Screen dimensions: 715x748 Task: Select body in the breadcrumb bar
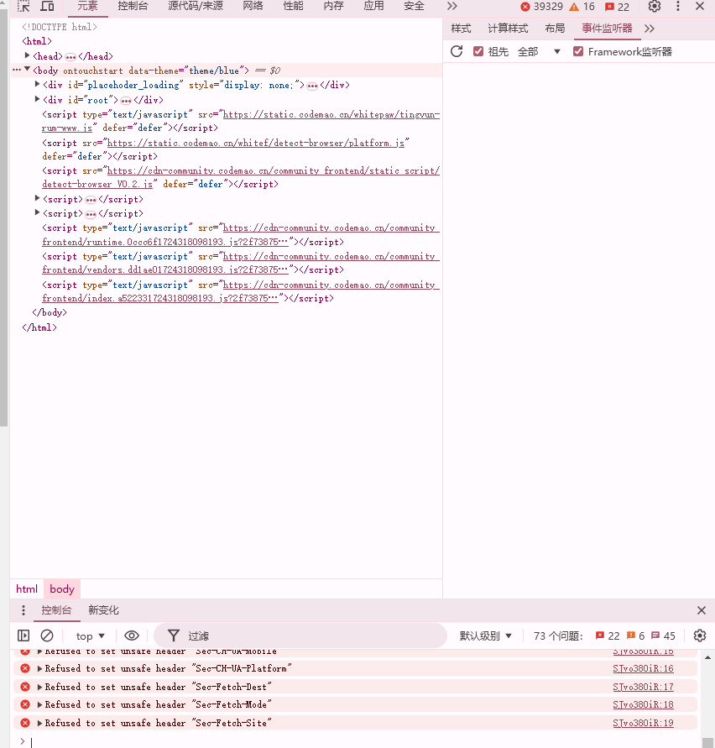pyautogui.click(x=62, y=589)
